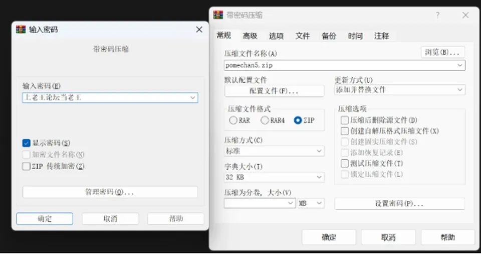
Task: Select the ZIP format radio button
Action: click(x=298, y=120)
